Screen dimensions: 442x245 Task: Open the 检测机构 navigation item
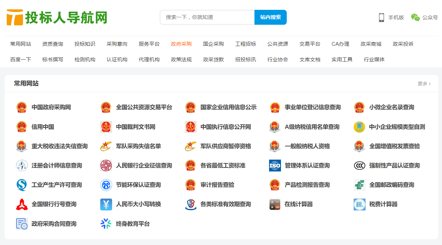pyautogui.click(x=85, y=60)
